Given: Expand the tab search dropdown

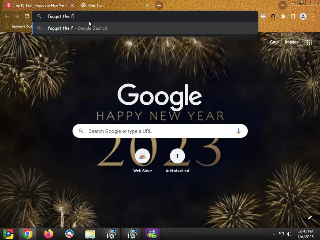Looking at the screenshot, I should tap(282, 5).
